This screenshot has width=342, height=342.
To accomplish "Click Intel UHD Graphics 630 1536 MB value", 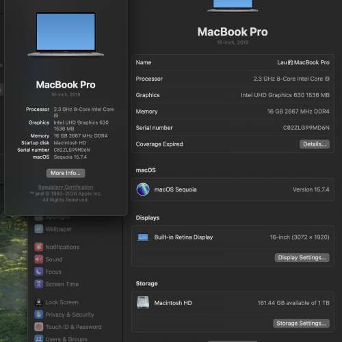I will coord(285,95).
